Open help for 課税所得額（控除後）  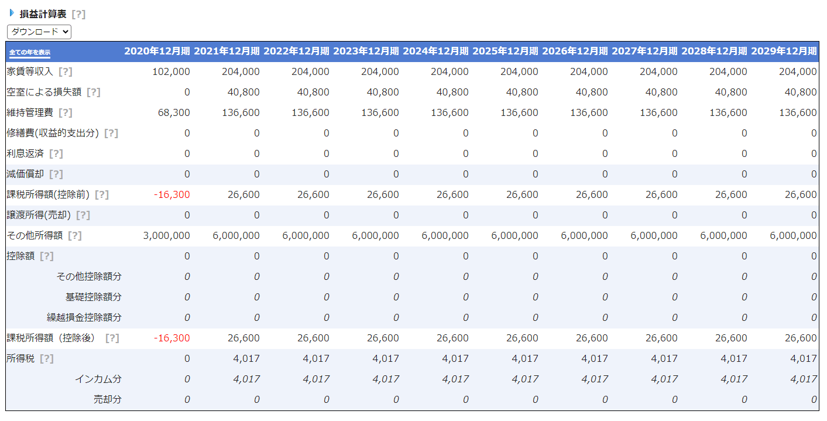[112, 338]
